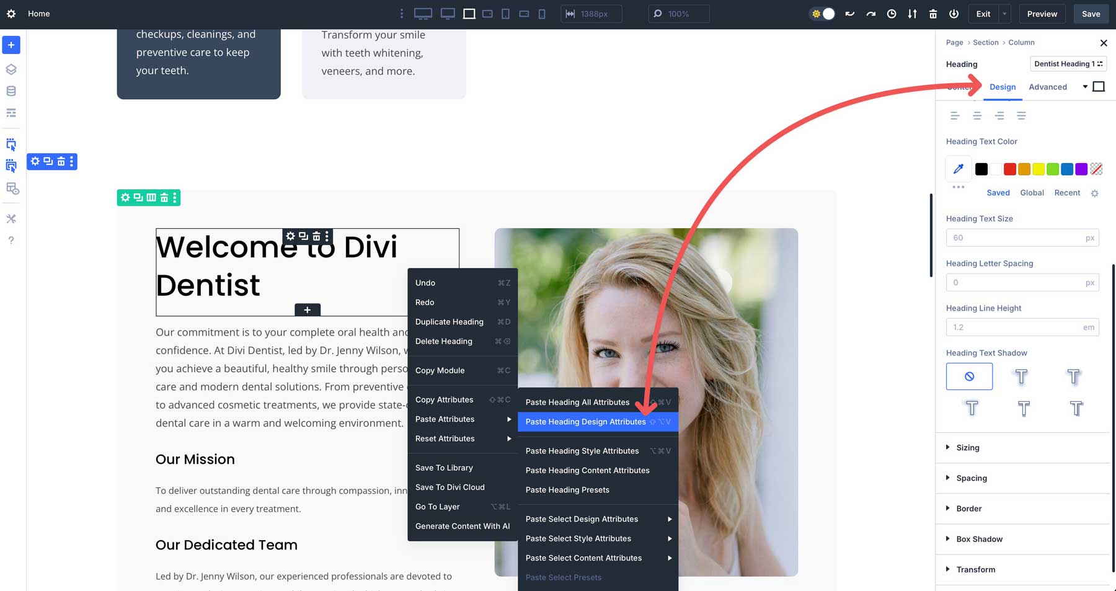Click the Preview button
This screenshot has width=1116, height=591.
pos(1042,13)
